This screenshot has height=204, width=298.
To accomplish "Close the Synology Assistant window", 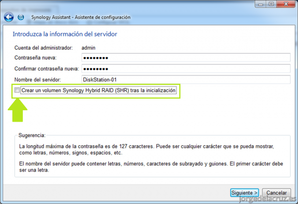I will pos(286,4).
